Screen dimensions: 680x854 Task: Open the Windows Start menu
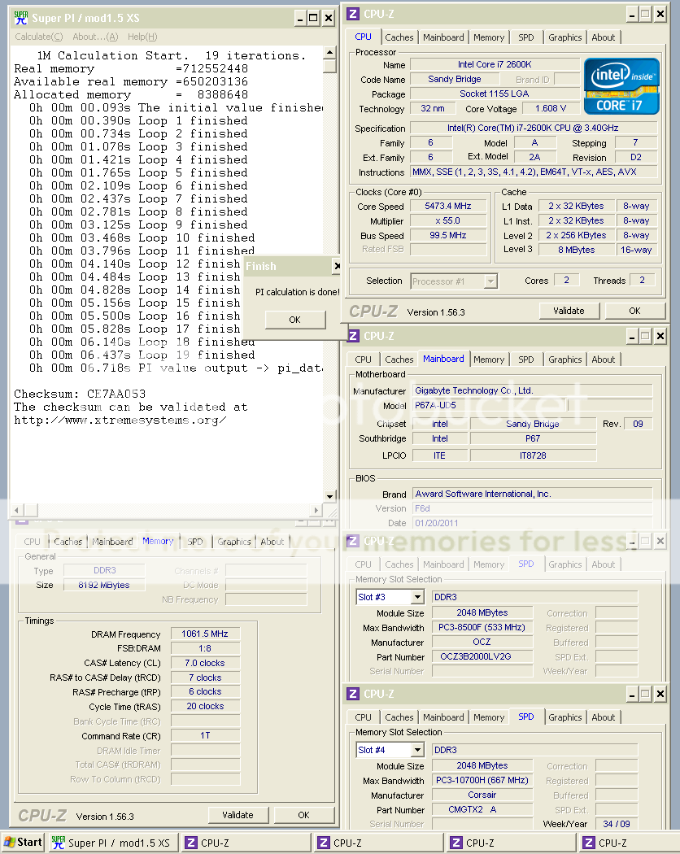coord(23,842)
